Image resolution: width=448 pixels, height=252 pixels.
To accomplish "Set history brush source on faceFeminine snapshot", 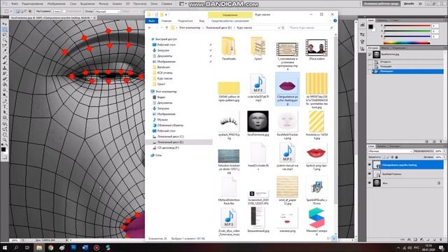I will tap(370, 55).
